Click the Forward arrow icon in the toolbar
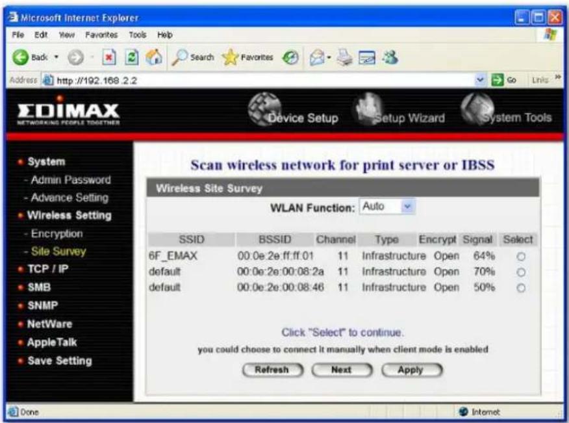The height and width of the screenshot is (423, 569). point(75,57)
